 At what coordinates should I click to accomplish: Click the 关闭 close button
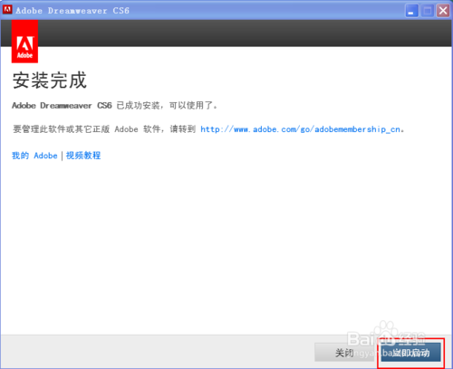point(344,353)
